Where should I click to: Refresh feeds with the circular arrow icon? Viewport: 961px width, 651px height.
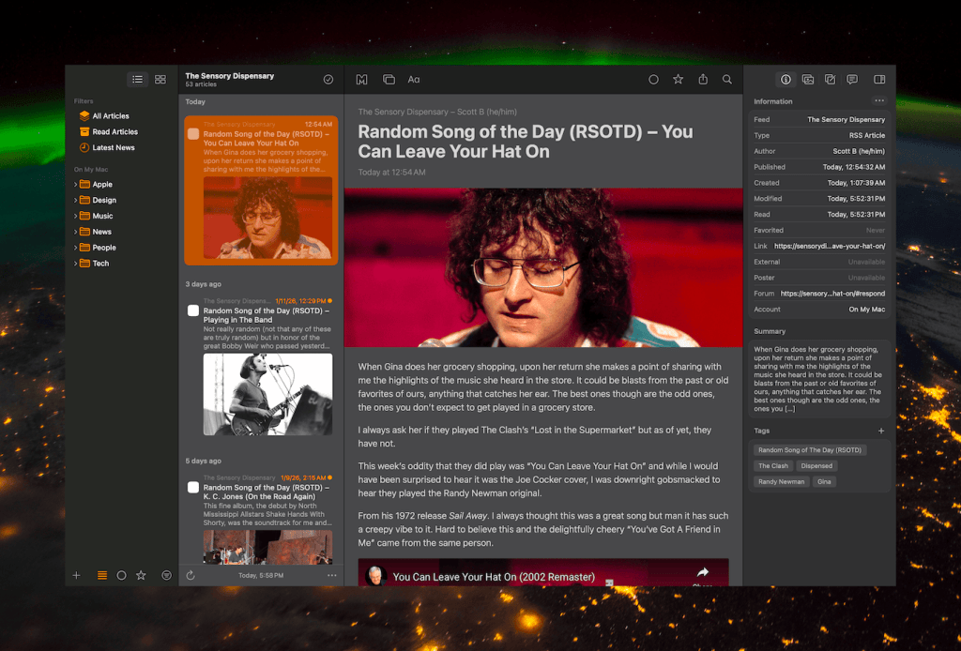191,575
